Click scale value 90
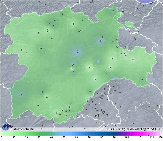Screen dimensions: 163x141 tap(114, 137)
